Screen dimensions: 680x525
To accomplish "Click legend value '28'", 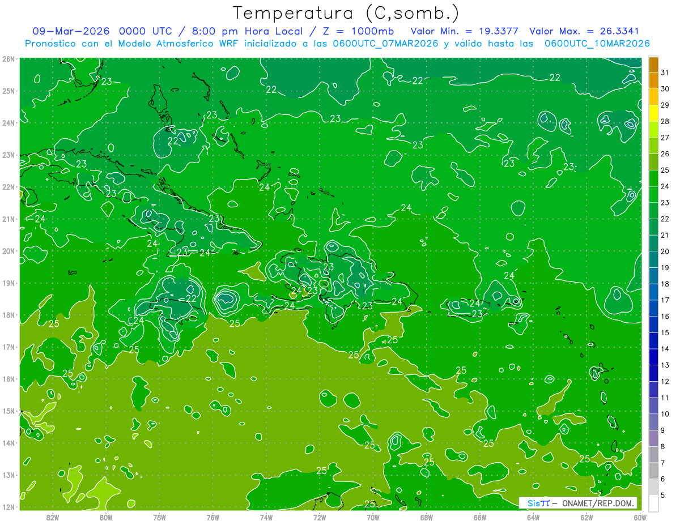I will pos(665,121).
